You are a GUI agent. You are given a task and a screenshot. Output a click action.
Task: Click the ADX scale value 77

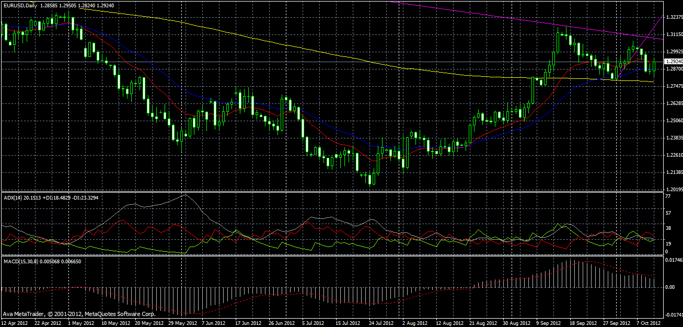click(667, 196)
